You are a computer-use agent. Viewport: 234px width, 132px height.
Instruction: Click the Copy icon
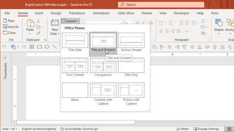click(38, 27)
